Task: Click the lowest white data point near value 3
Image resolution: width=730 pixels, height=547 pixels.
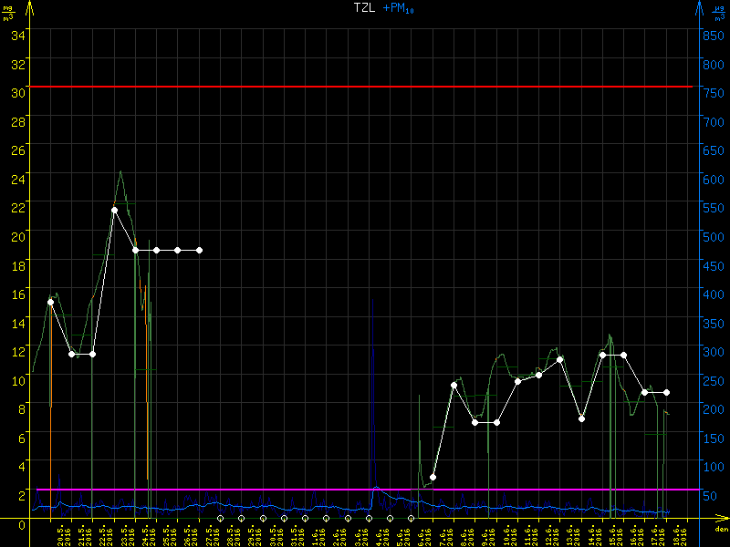Action: 433,477
